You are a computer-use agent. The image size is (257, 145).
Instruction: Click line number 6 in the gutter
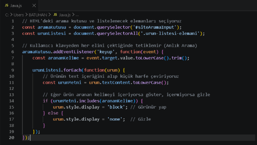(x=13, y=52)
